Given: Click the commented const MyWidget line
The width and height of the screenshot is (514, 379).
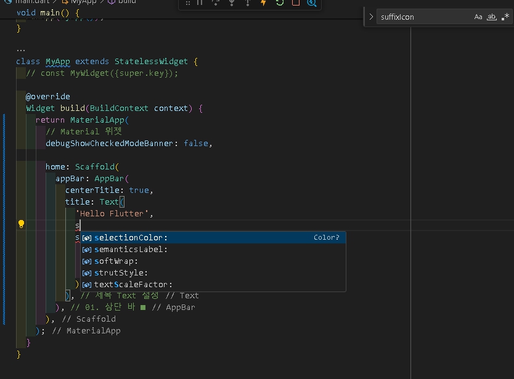Looking at the screenshot, I should [x=102, y=73].
